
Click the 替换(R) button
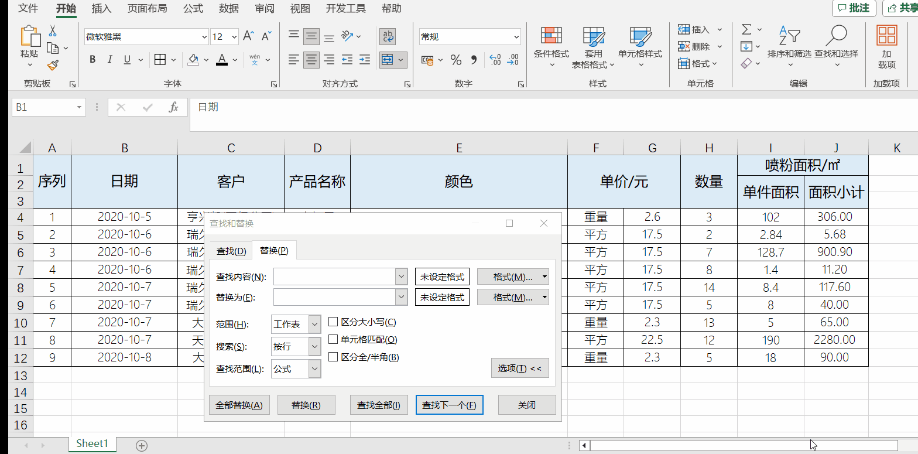click(306, 405)
